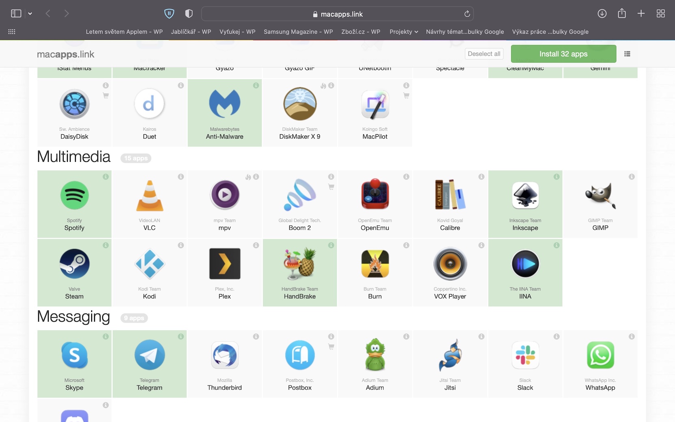
Task: Open the Jablíčkář - WP bookmark
Action: [x=191, y=32]
